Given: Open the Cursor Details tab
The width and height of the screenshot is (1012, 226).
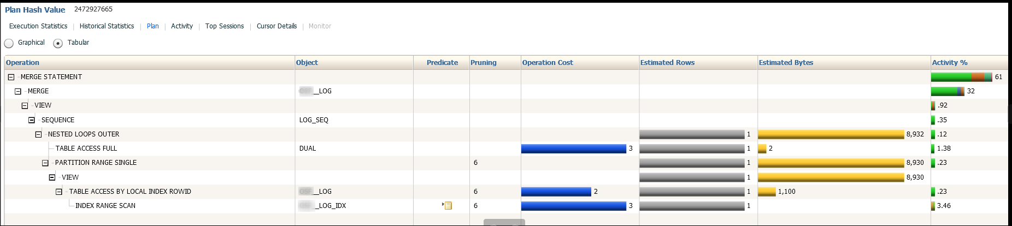Looking at the screenshot, I should [x=276, y=26].
